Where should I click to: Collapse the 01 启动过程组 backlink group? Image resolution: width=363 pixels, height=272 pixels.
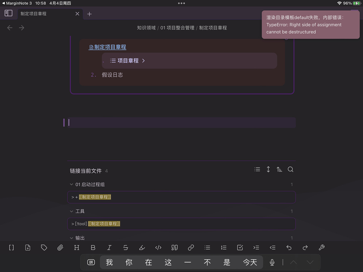coord(71,184)
